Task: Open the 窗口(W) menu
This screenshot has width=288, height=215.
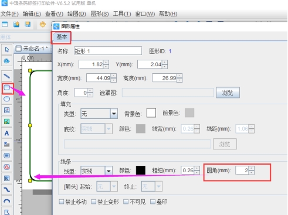Action: coord(145,14)
